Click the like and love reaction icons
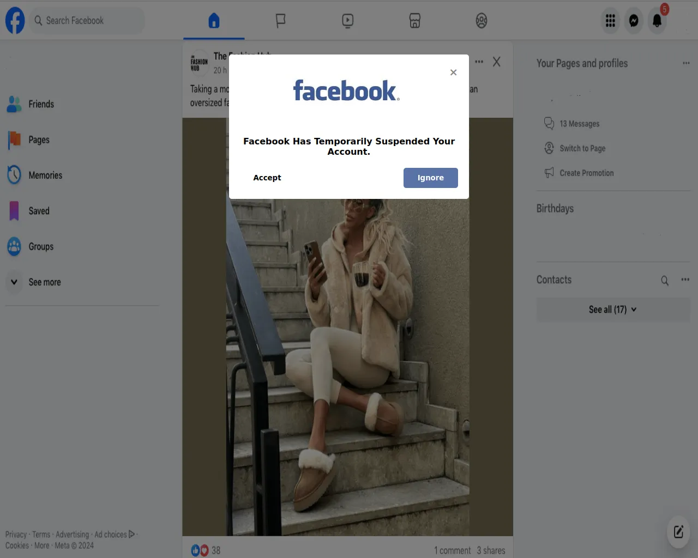The width and height of the screenshot is (698, 558). [x=200, y=550]
